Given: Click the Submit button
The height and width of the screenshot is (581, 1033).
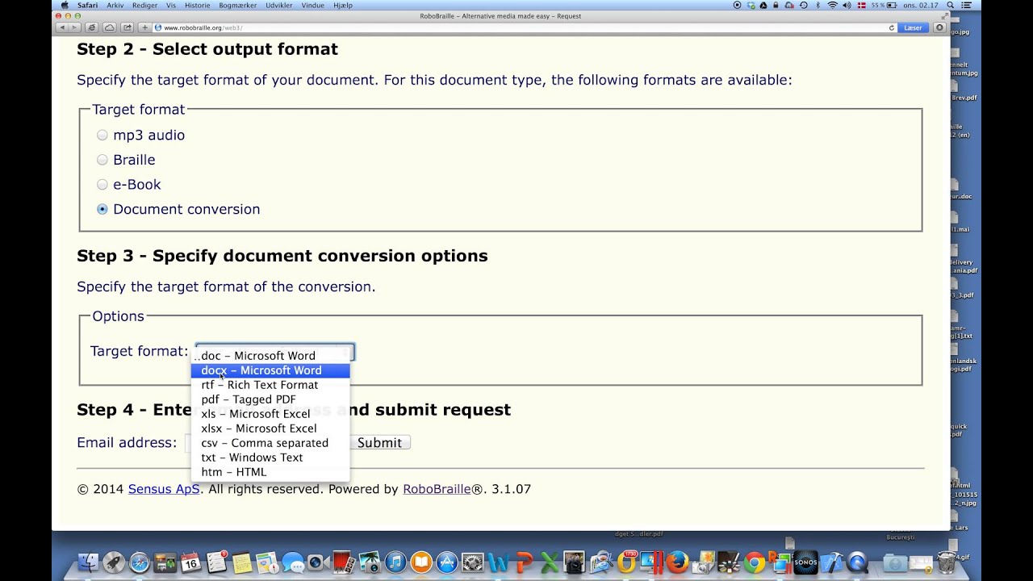Looking at the screenshot, I should (379, 442).
